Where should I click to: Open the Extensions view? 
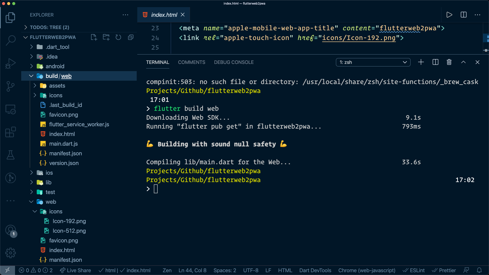[10, 132]
